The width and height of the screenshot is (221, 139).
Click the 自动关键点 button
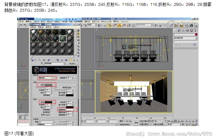(x=143, y=121)
